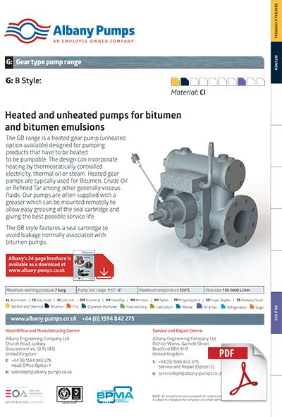Click the +44 (0) 1594 842 275 number in grey bar
282x417 pixels.
tap(108, 319)
